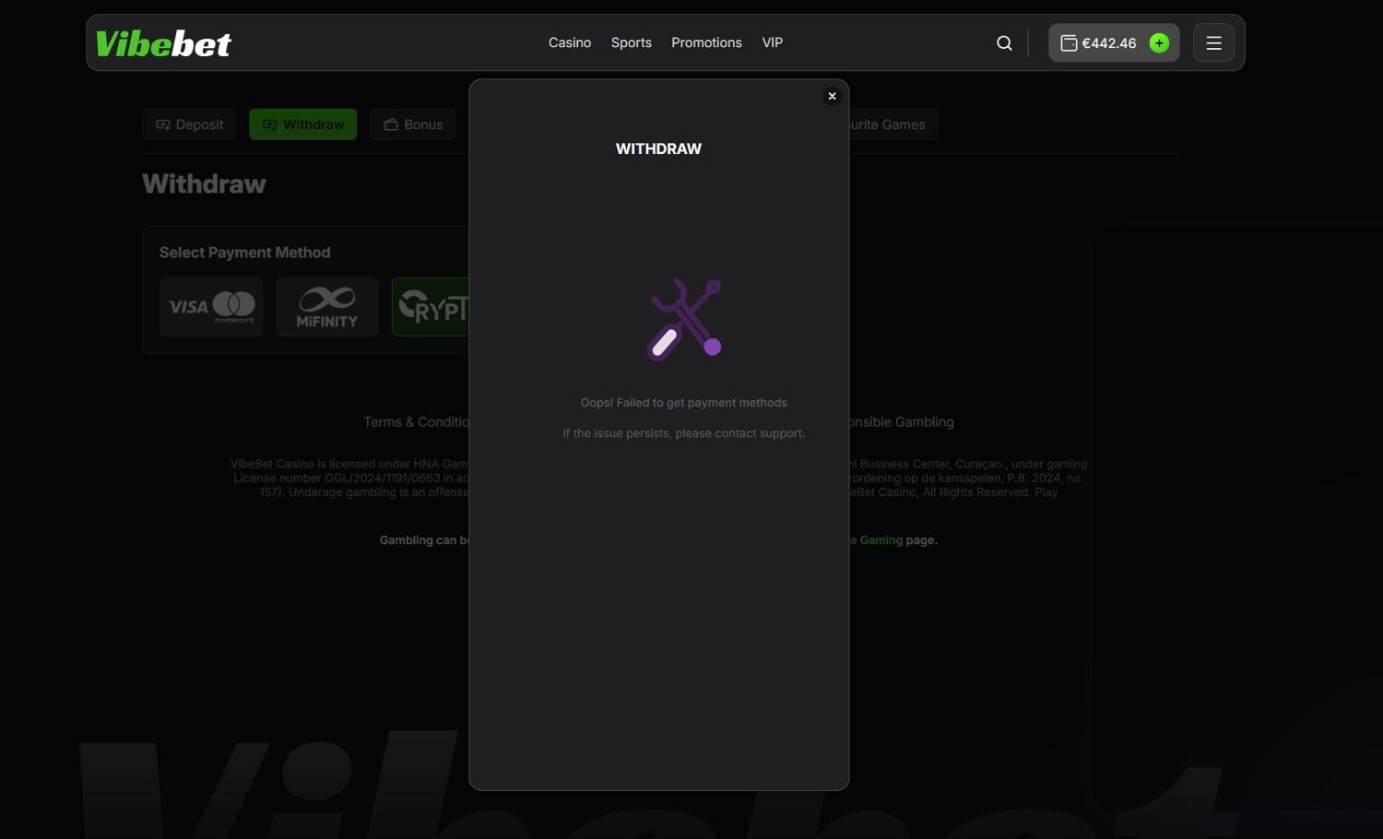Open the VIP page
Viewport: 1383px width, 839px height.
(773, 42)
